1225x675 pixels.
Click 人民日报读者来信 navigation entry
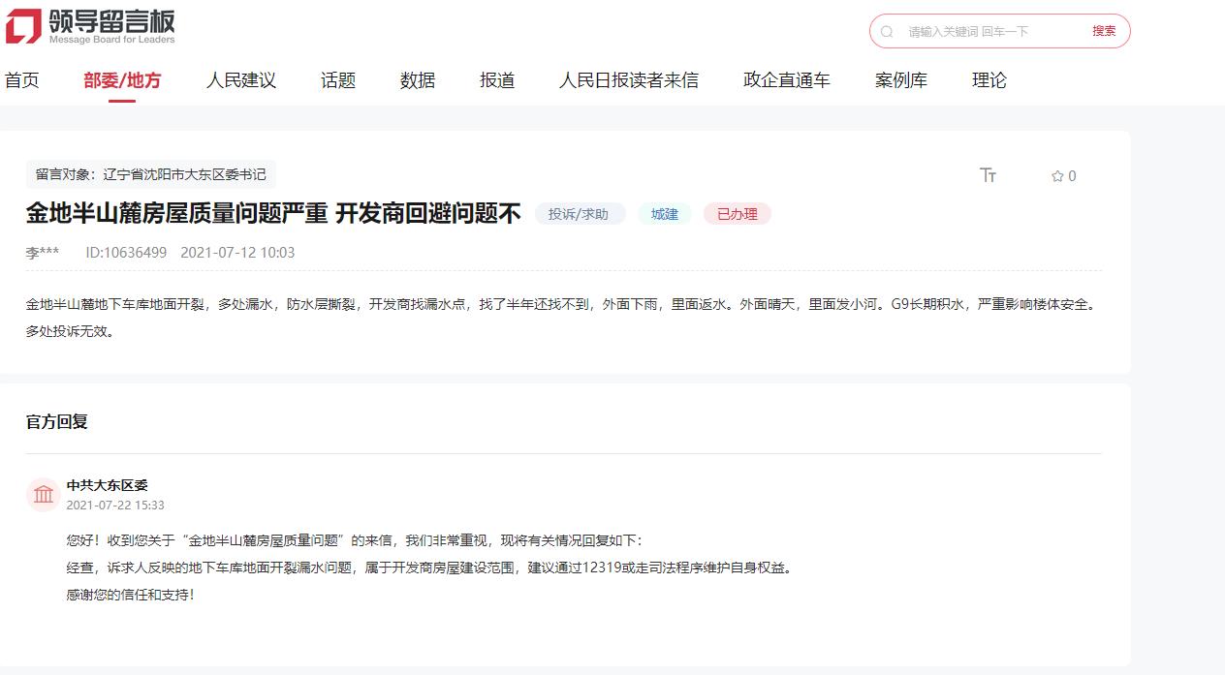pyautogui.click(x=631, y=80)
